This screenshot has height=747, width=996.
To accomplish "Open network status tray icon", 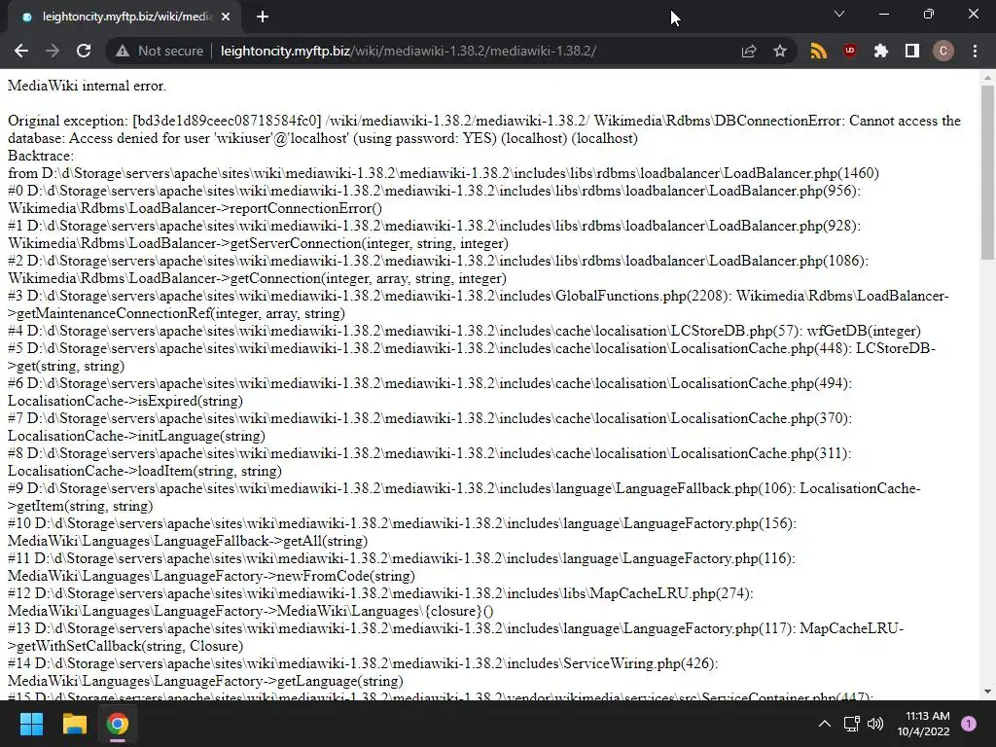I will (x=851, y=724).
